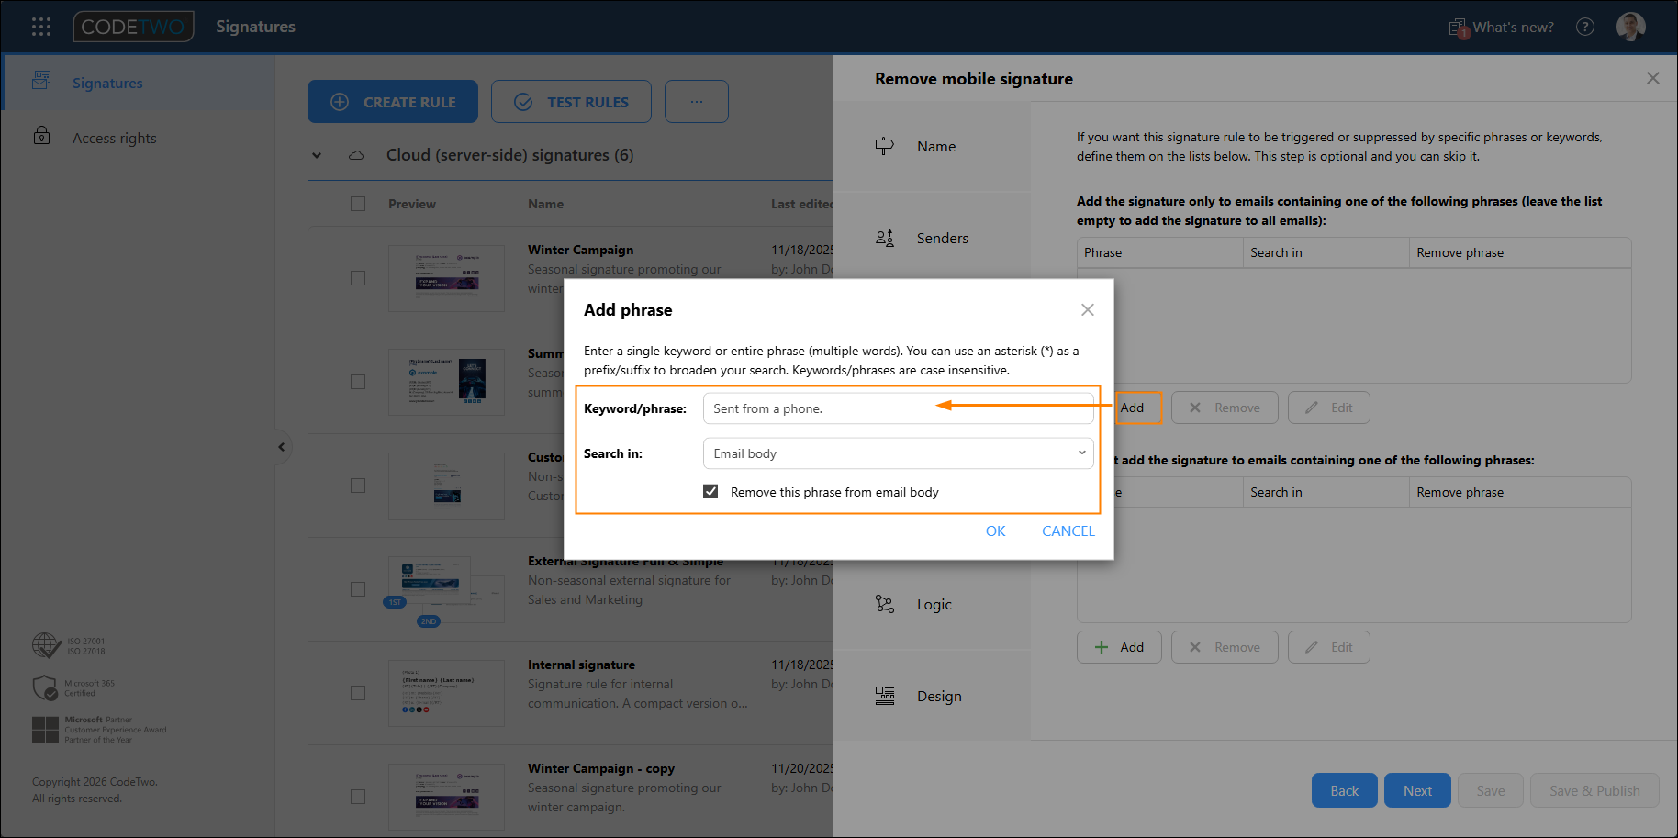Tick the Internal signature row checkbox
The height and width of the screenshot is (838, 1678).
[x=358, y=693]
